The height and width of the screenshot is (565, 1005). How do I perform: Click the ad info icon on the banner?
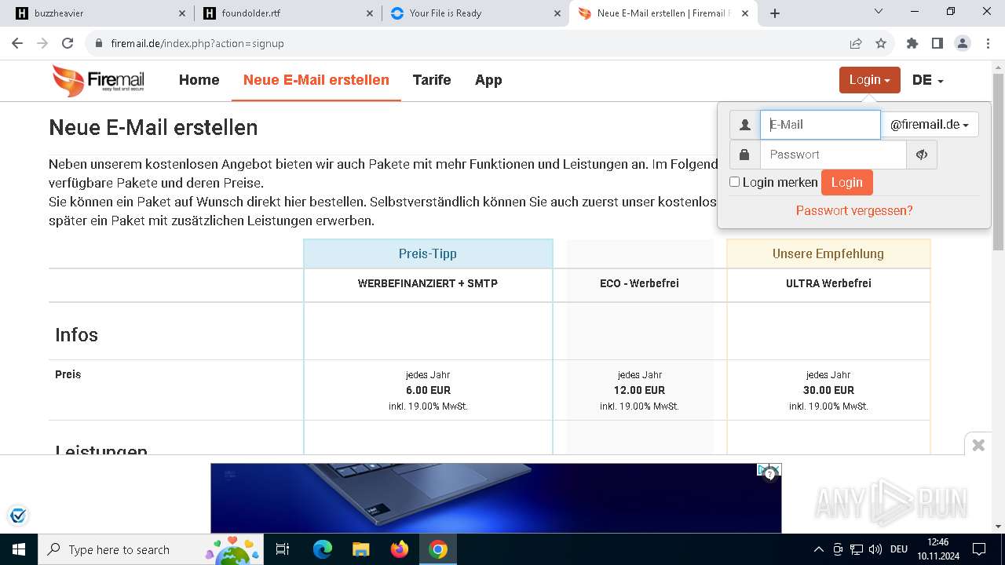click(770, 474)
